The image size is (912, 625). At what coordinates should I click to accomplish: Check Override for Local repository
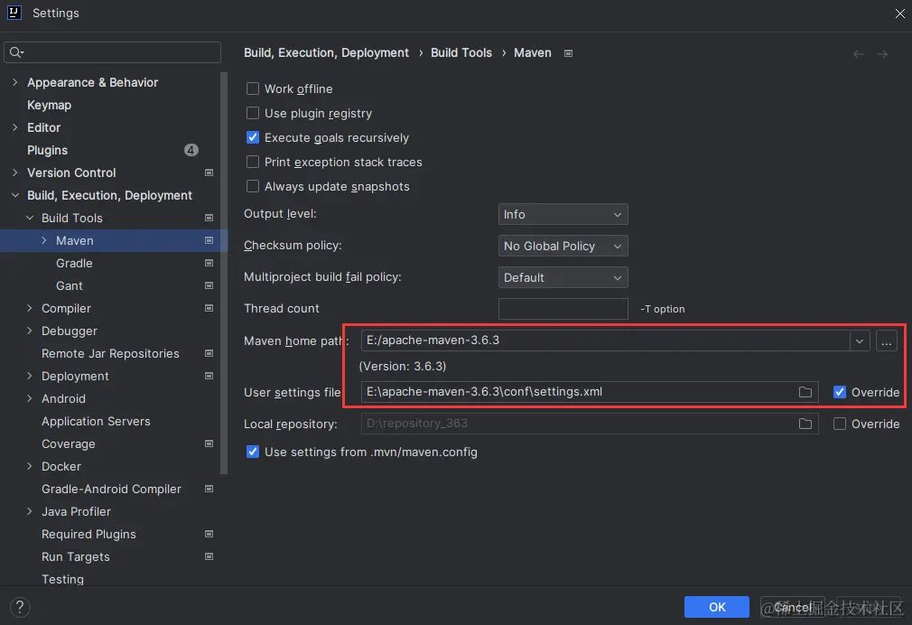839,424
